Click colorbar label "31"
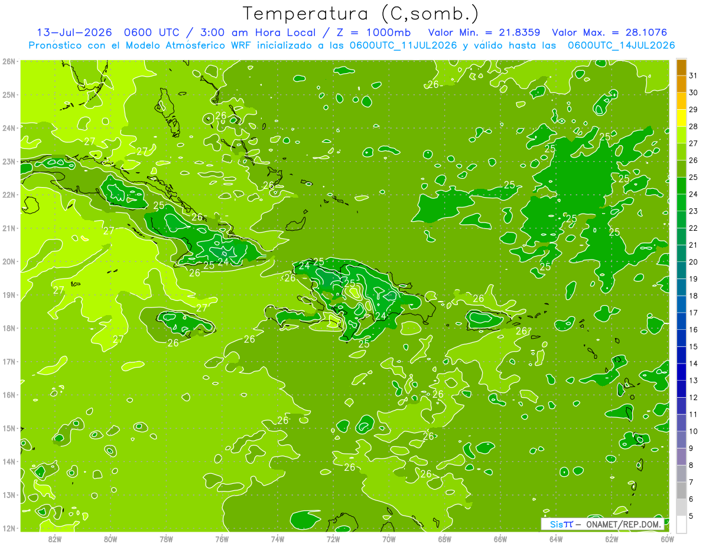The width and height of the screenshot is (709, 547). 694,76
